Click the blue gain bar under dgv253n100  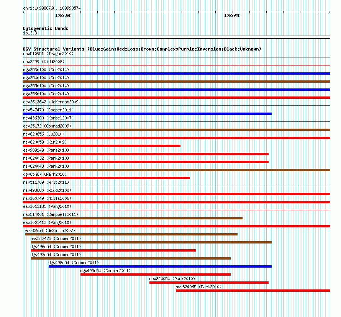[x=176, y=74]
